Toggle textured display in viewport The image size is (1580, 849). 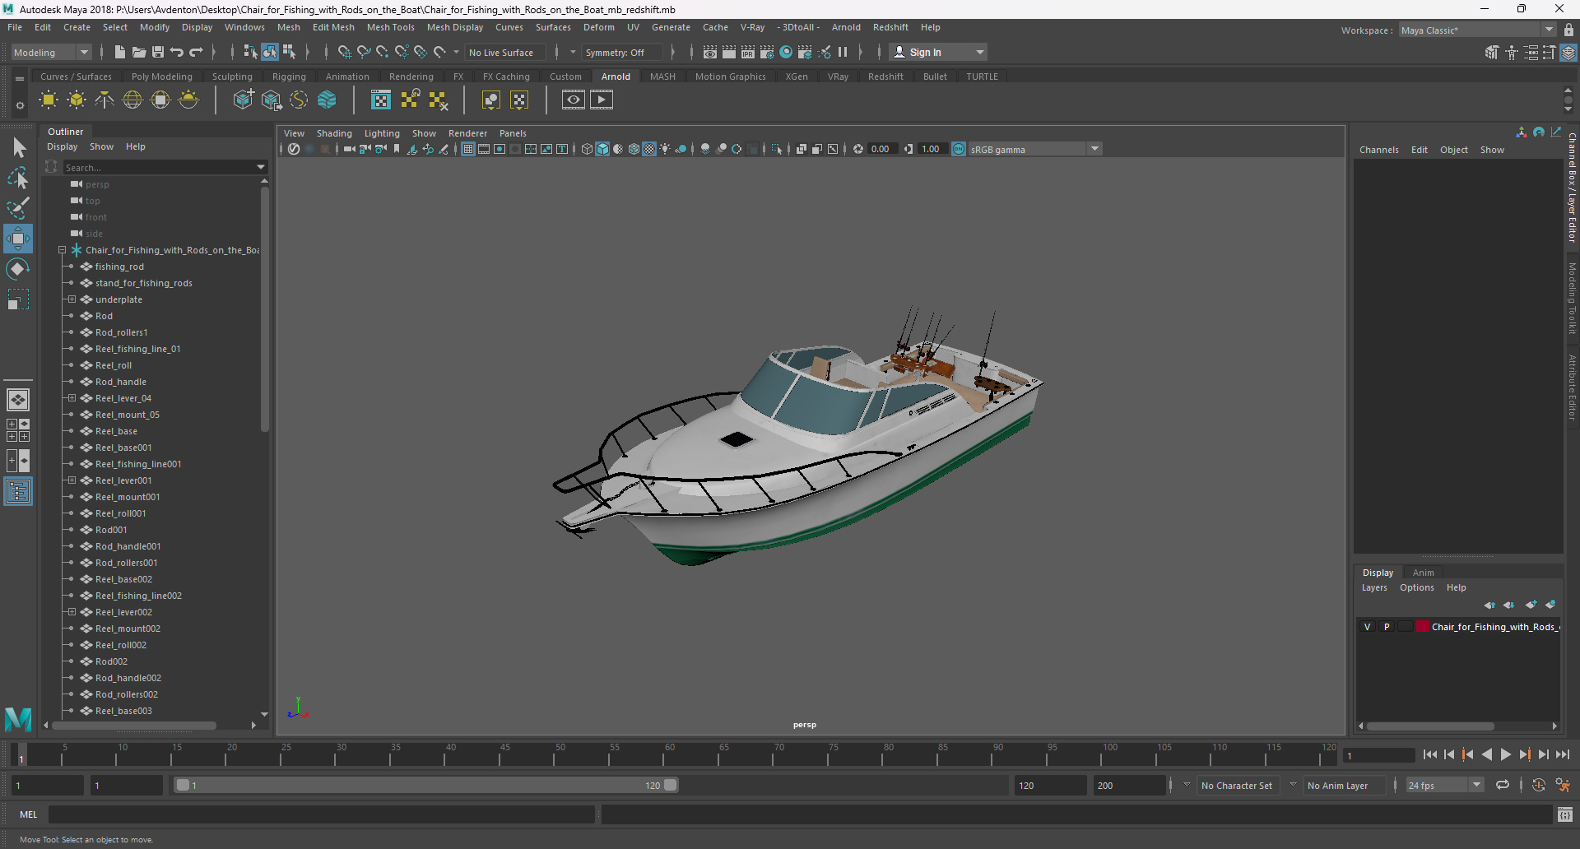pos(649,149)
